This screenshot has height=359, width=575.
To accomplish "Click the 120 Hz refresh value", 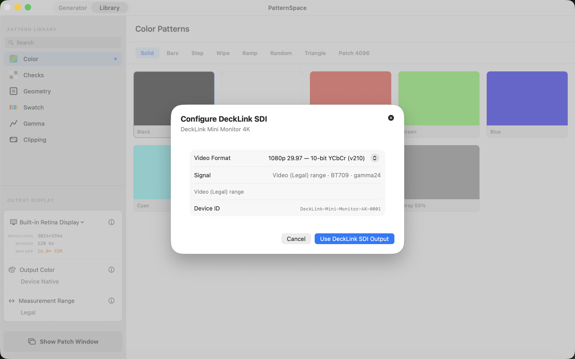I will pyautogui.click(x=46, y=243).
